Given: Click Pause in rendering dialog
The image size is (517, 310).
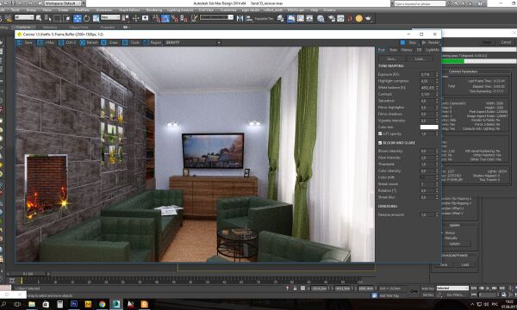Looking at the screenshot, I should (x=487, y=42).
